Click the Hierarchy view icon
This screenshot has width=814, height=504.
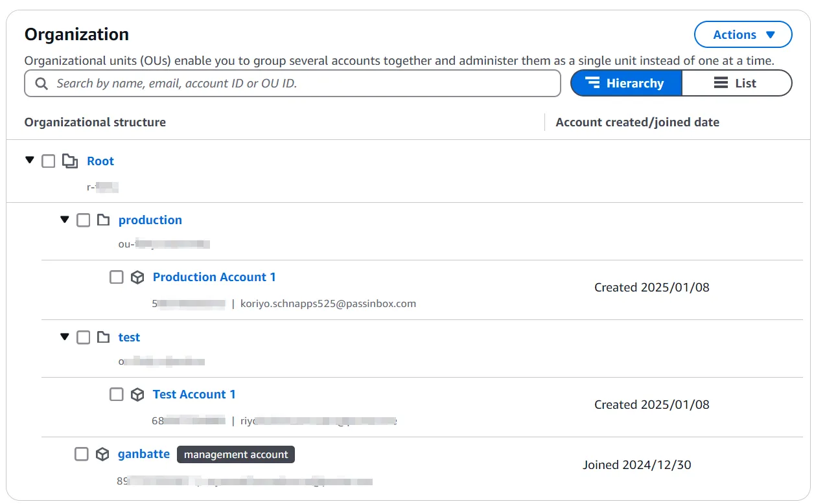[593, 83]
